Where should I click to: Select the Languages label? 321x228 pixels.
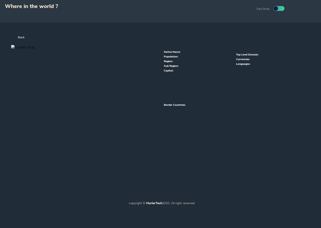point(243,64)
